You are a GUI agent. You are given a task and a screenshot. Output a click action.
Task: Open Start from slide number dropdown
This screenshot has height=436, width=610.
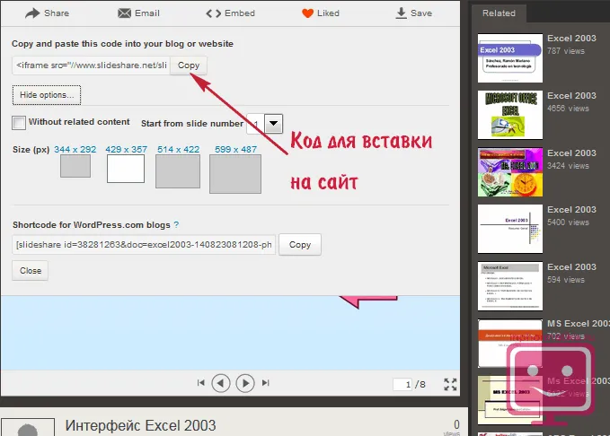[273, 124]
